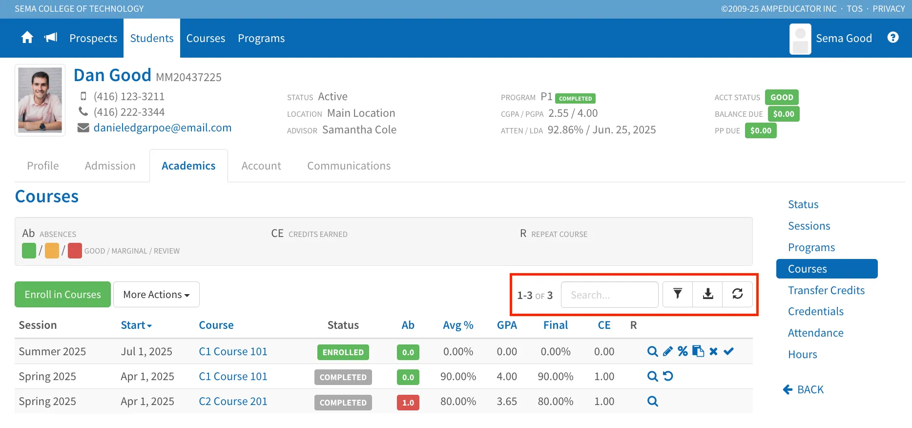
Task: Open the Transfer Credits sidebar link
Action: click(826, 290)
